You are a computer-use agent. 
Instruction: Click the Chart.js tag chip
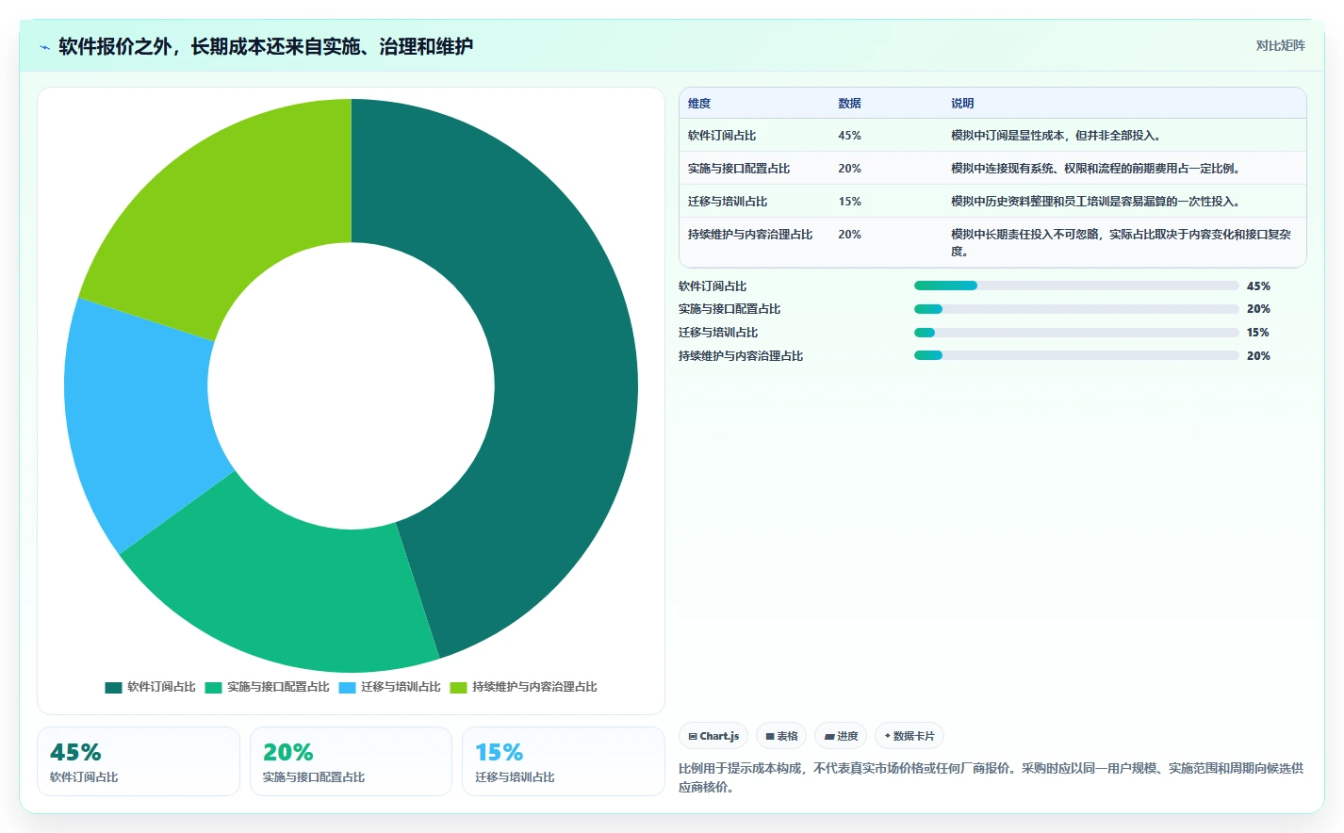(713, 736)
